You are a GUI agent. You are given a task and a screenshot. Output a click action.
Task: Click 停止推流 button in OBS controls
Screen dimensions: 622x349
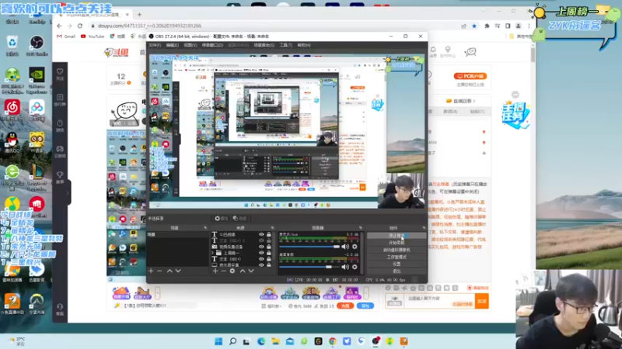click(x=397, y=236)
